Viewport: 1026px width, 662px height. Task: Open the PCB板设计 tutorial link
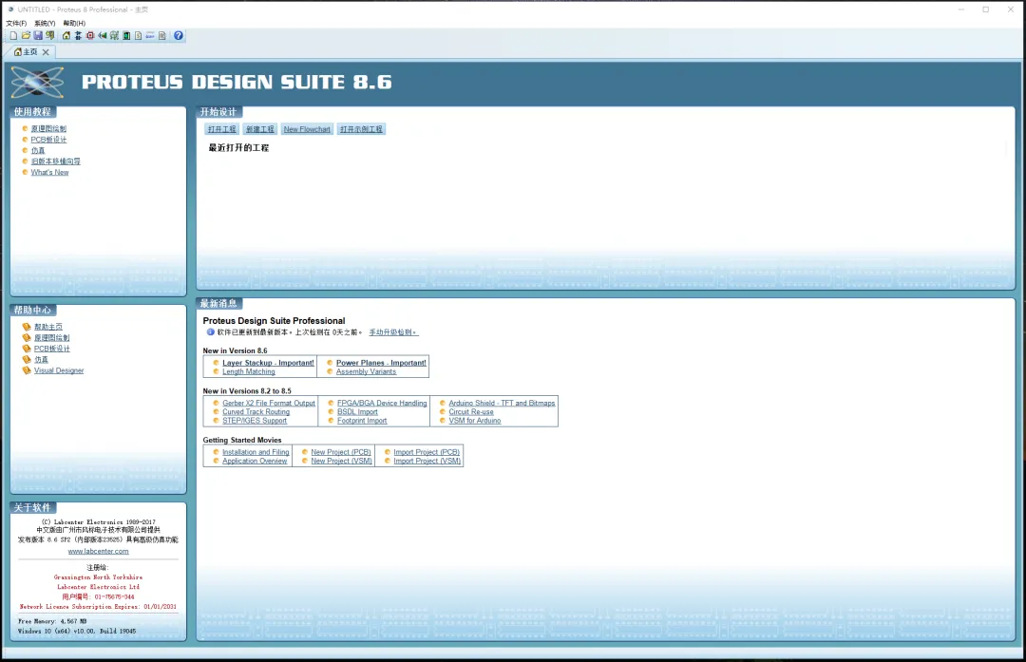(48, 140)
